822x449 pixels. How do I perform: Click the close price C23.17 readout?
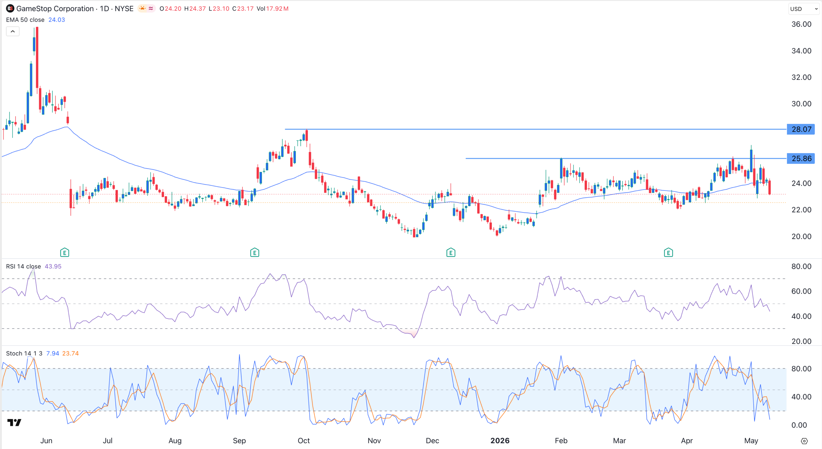(x=243, y=9)
